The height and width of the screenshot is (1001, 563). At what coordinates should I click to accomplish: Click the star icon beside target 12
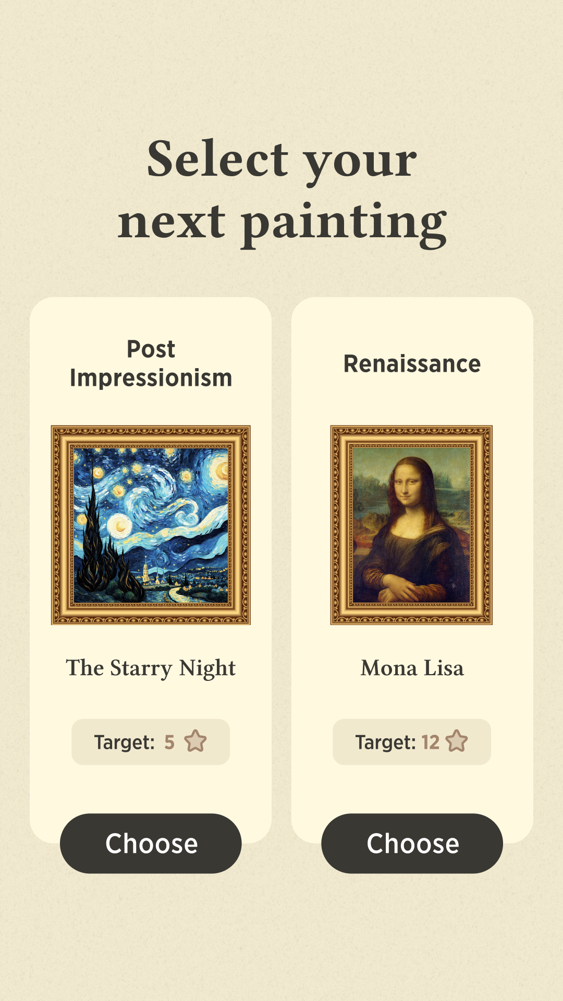tap(457, 741)
